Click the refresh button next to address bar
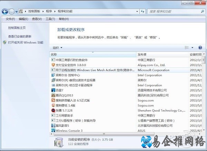207x151 pixels. tap(142, 11)
